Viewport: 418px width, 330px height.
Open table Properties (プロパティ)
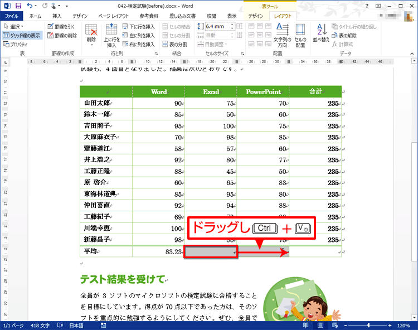(16, 44)
